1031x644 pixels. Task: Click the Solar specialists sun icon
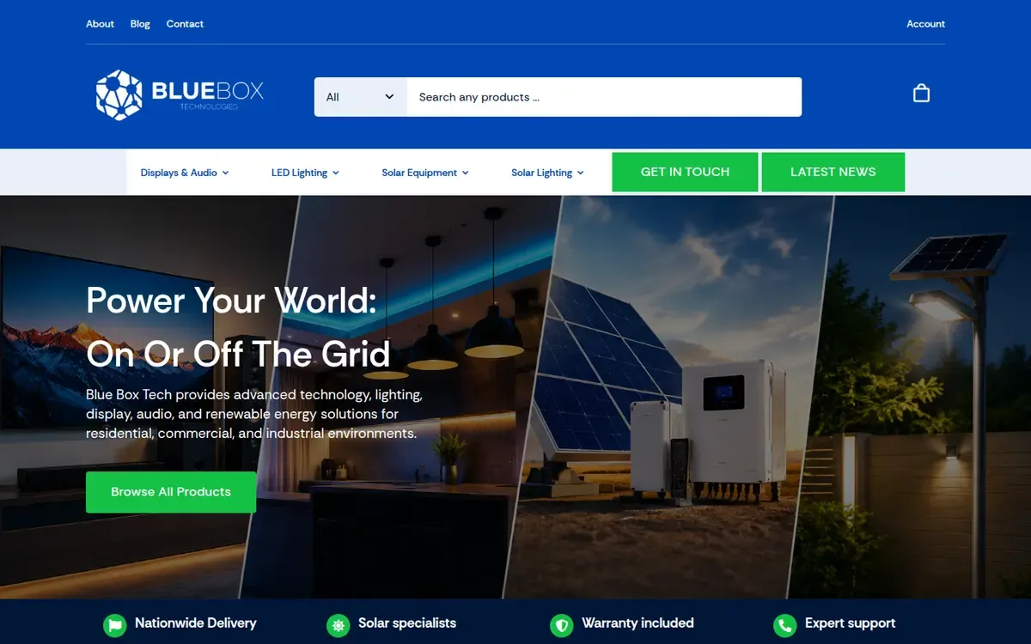338,625
